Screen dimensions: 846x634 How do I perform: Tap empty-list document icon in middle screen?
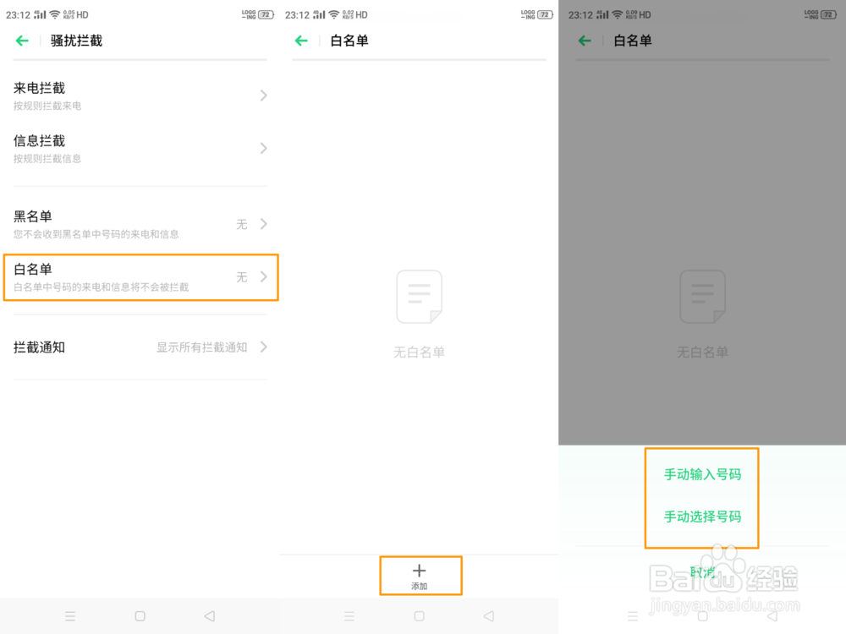click(x=420, y=297)
